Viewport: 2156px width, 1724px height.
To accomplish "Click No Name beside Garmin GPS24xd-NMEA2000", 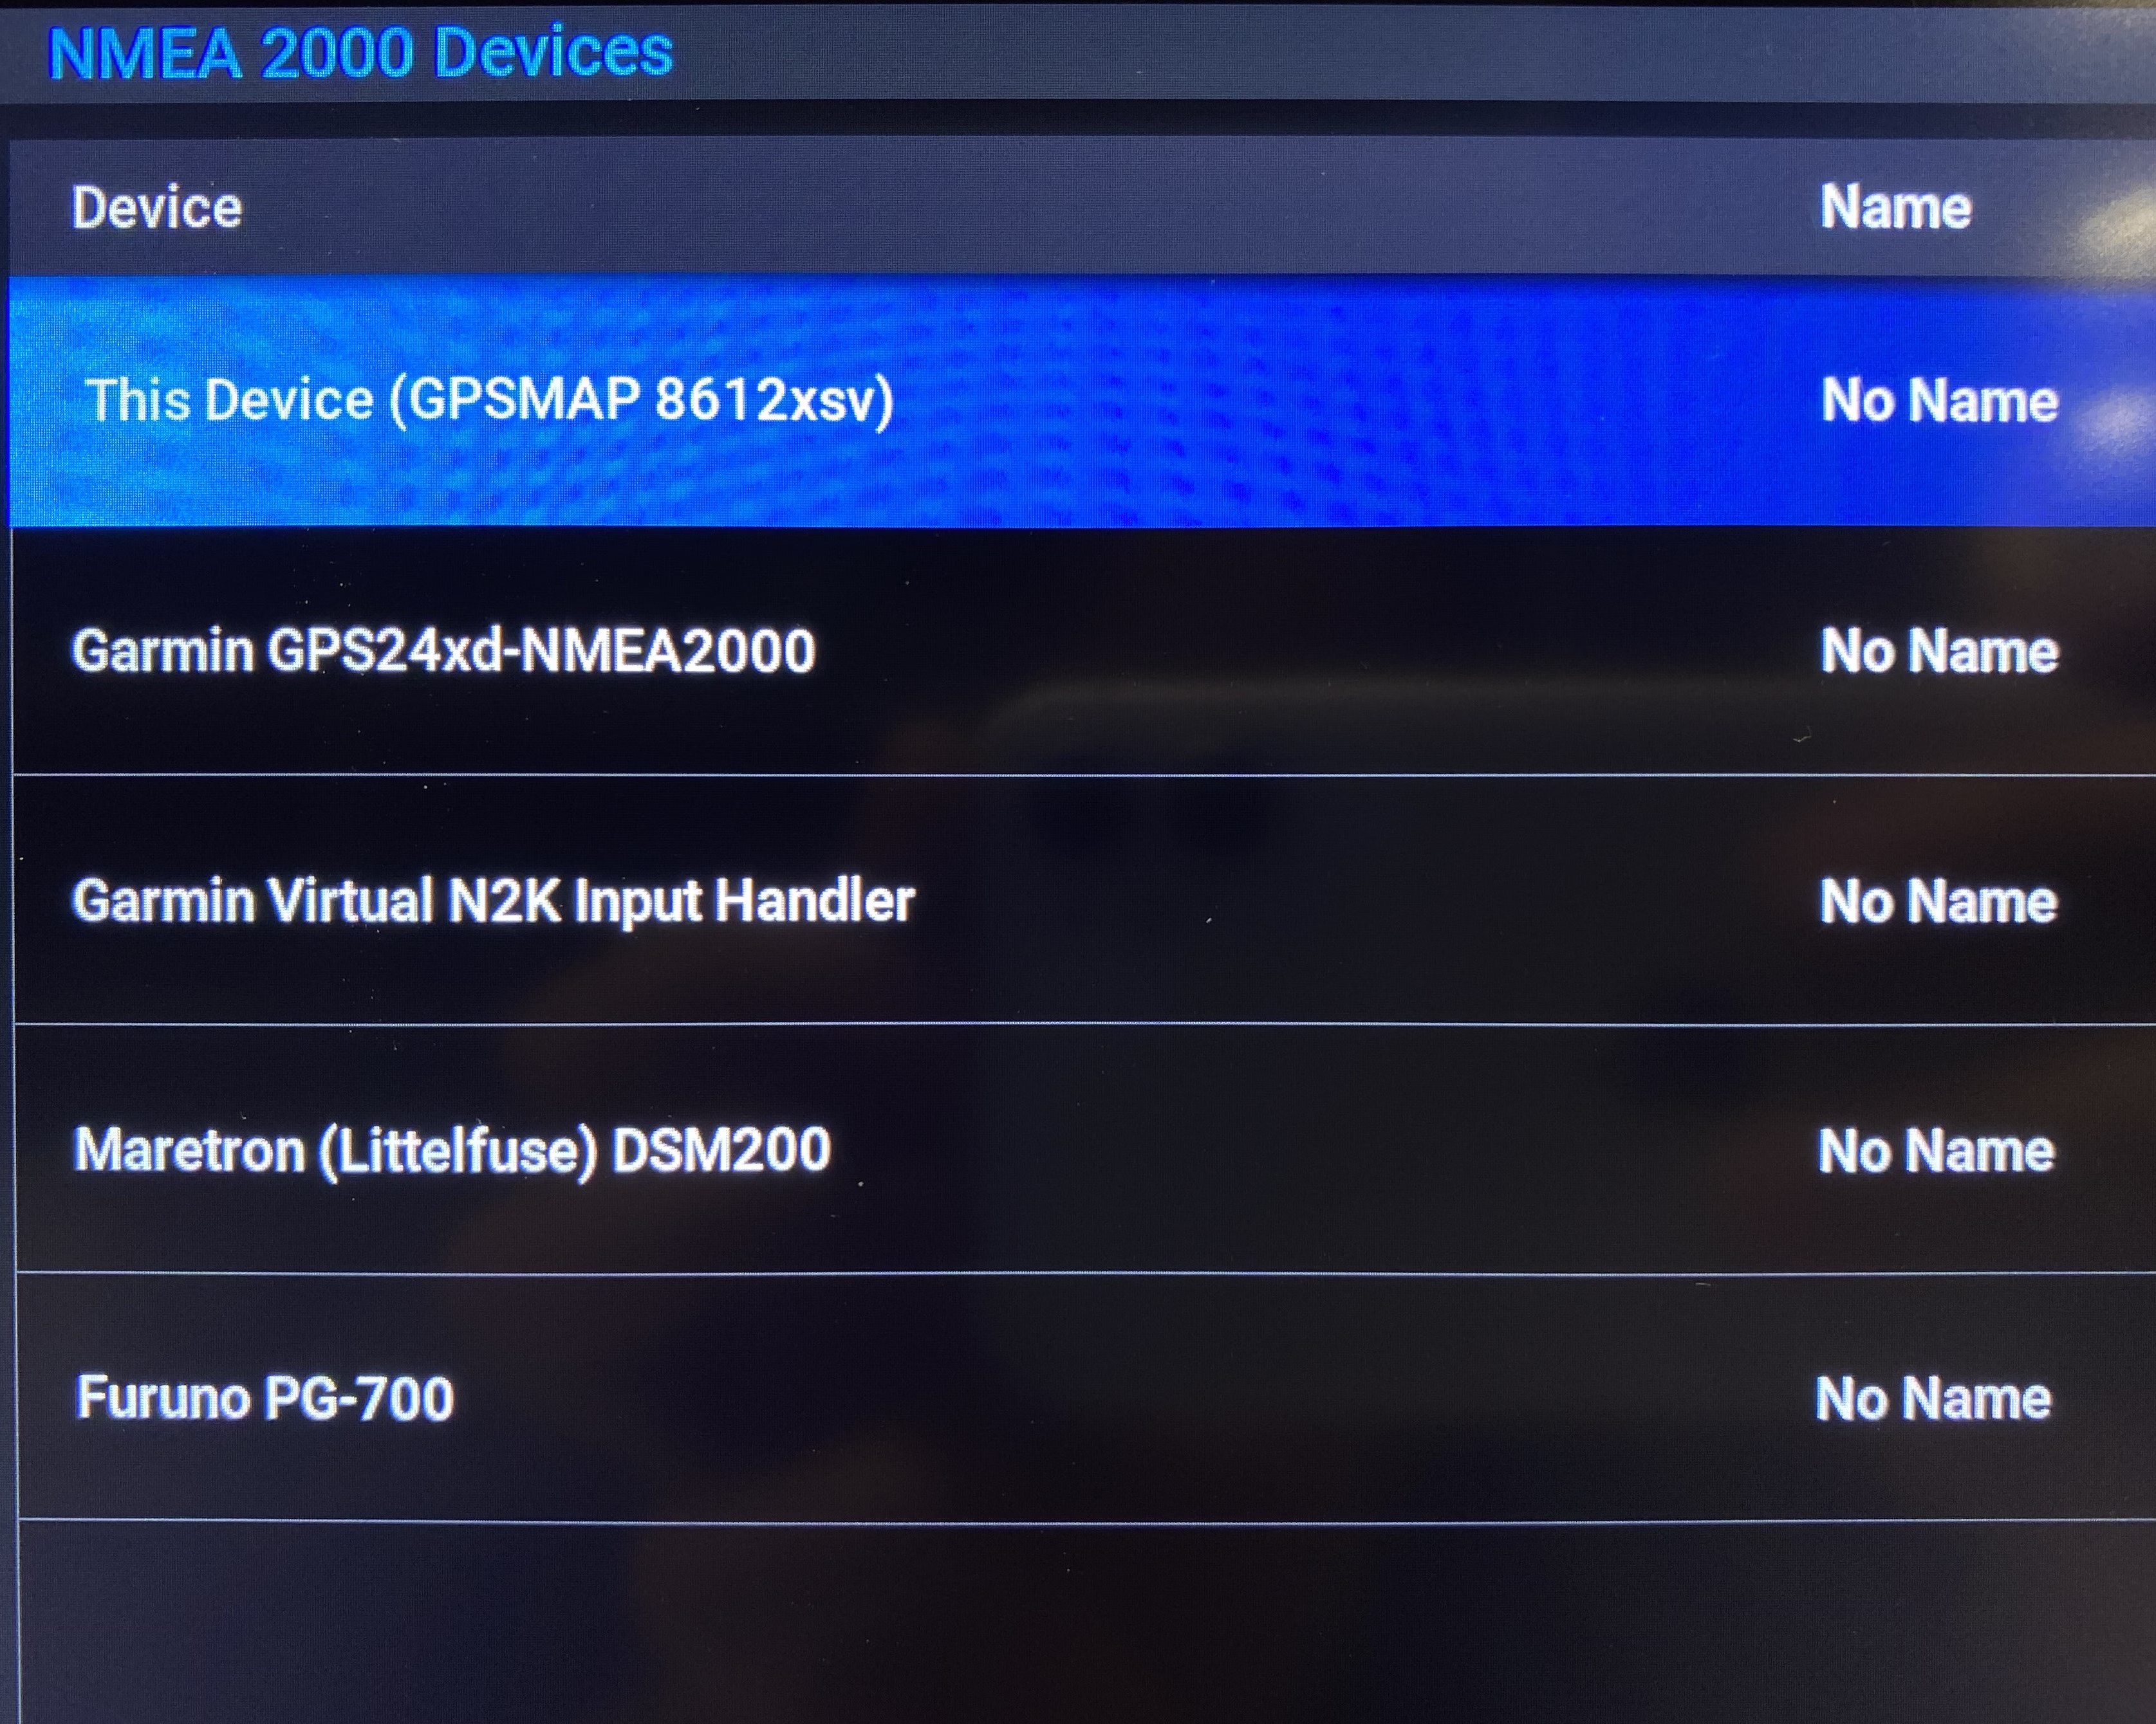I will 1939,650.
